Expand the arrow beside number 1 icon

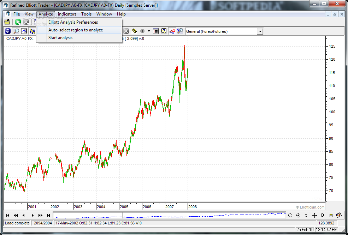tap(149, 31)
